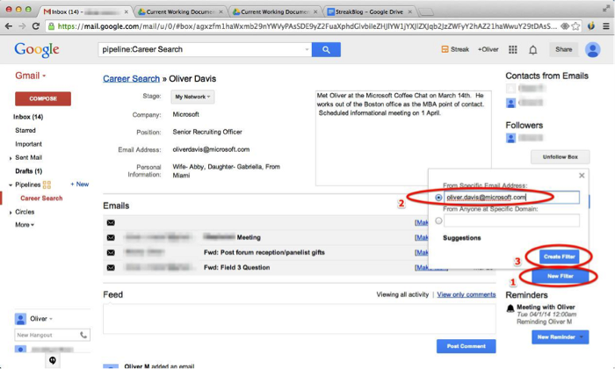The image size is (615, 369).
Task: Switch to the first Current Working Document tab
Action: 180,11
